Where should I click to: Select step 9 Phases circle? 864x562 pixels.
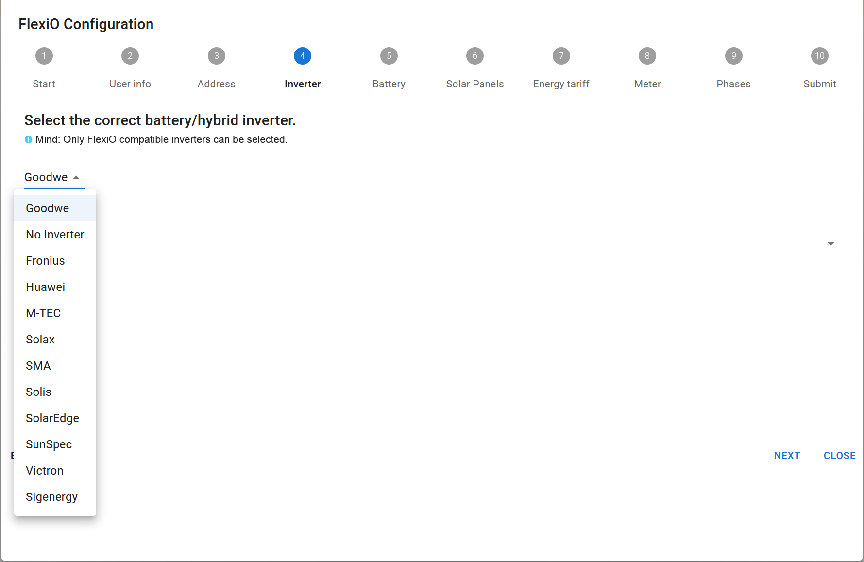click(x=733, y=56)
